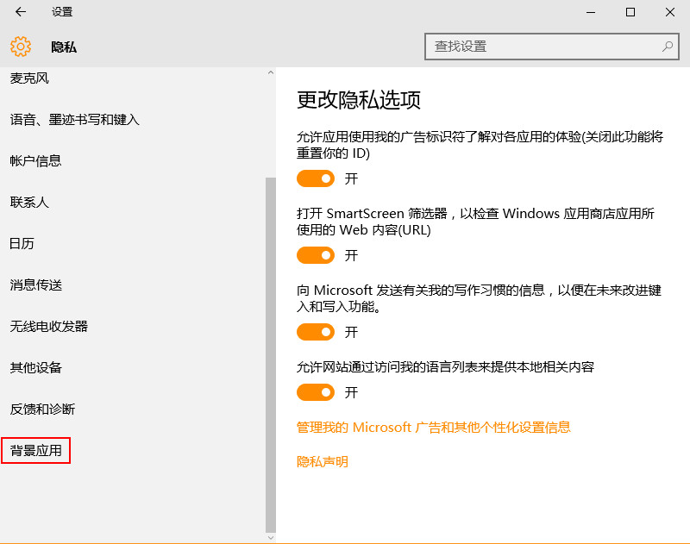The width and height of the screenshot is (690, 544).
Task: Select 麦克风 in the sidebar
Action: click(x=29, y=78)
